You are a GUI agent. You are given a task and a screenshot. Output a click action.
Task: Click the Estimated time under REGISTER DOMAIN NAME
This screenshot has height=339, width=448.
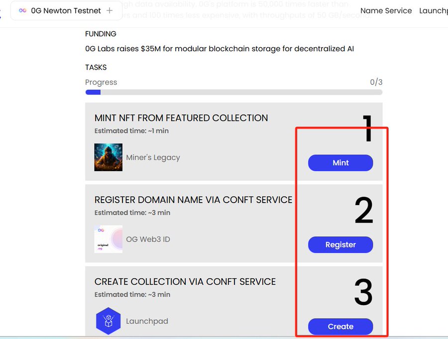(x=132, y=213)
